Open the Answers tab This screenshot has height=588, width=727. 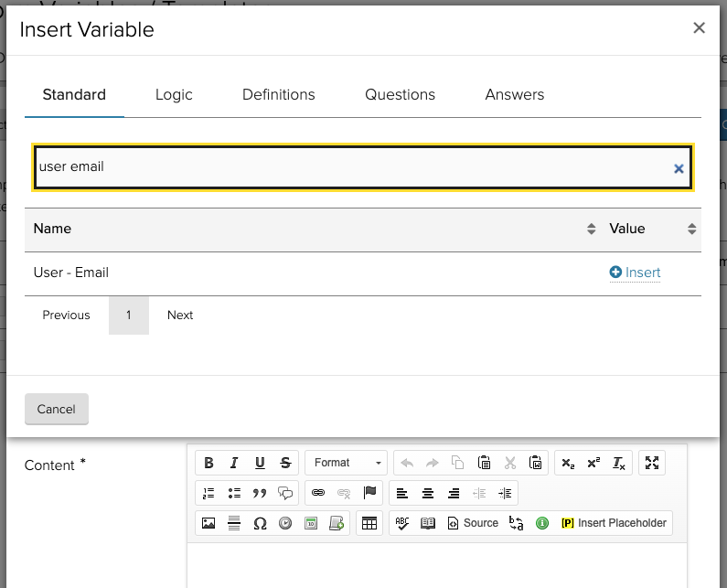click(x=515, y=94)
